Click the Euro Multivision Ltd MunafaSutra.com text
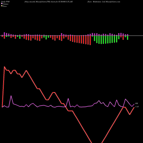 [104, 2]
